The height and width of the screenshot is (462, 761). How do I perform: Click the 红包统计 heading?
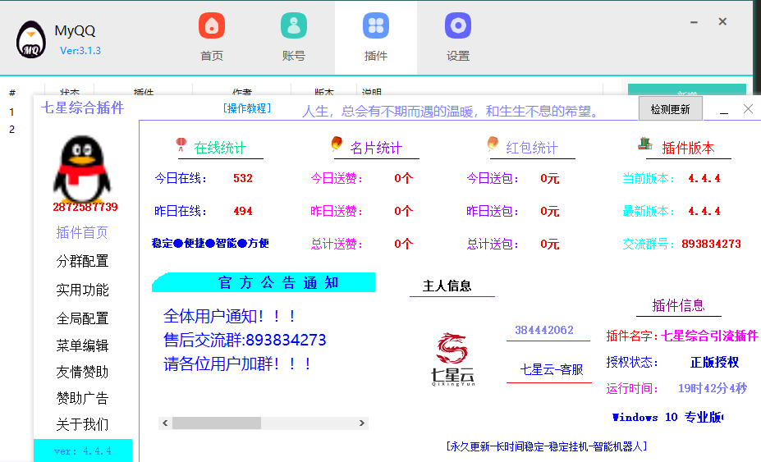[x=532, y=148]
